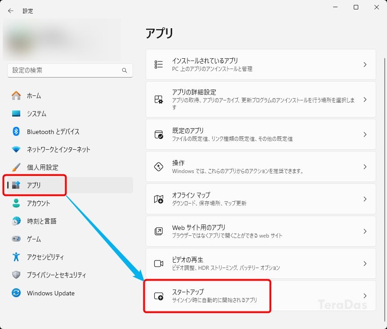Select アカウント in sidebar
387x329 pixels.
(70, 203)
